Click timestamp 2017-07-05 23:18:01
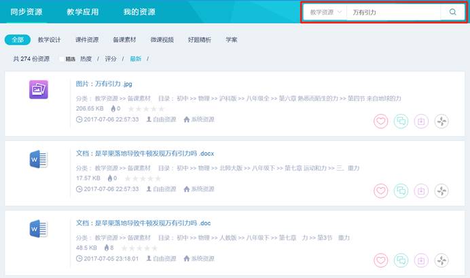This screenshot has width=470, height=278. pyautogui.click(x=111, y=259)
